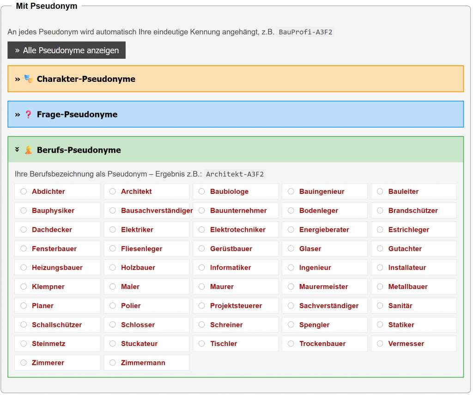Pick Zimmermann as your pseudonym
Image resolution: width=473 pixels, height=395 pixels.
coord(112,362)
